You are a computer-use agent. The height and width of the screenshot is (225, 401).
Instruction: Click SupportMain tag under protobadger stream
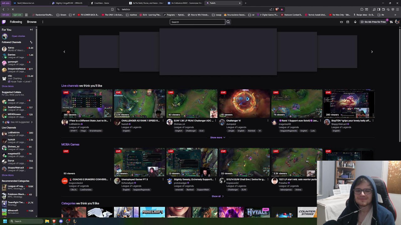click(203, 190)
